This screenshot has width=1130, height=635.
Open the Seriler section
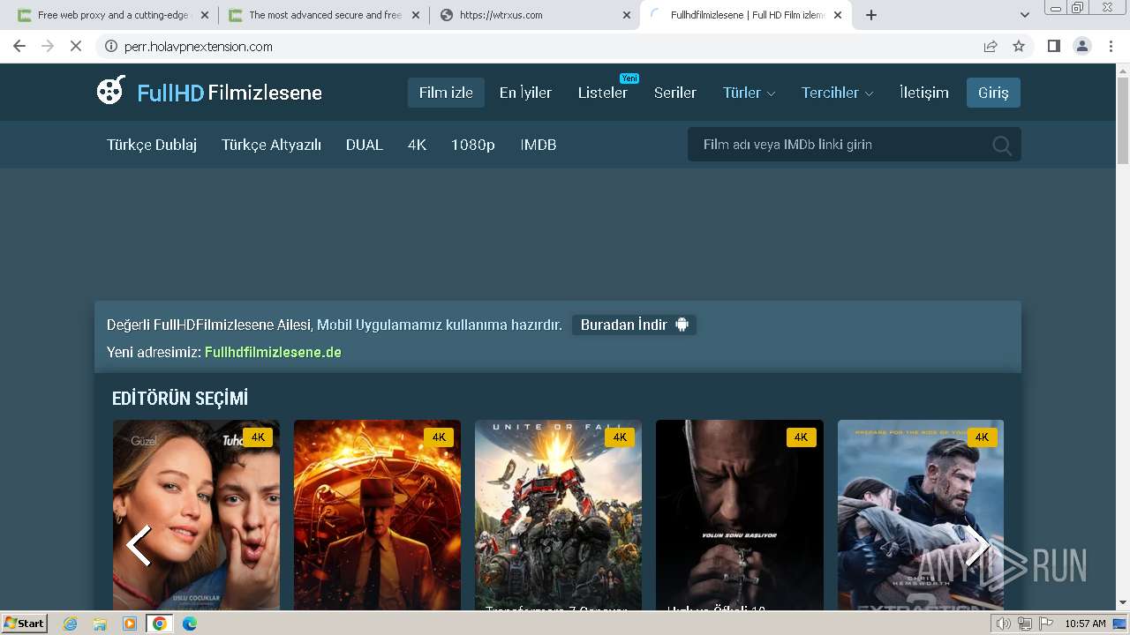tap(675, 93)
